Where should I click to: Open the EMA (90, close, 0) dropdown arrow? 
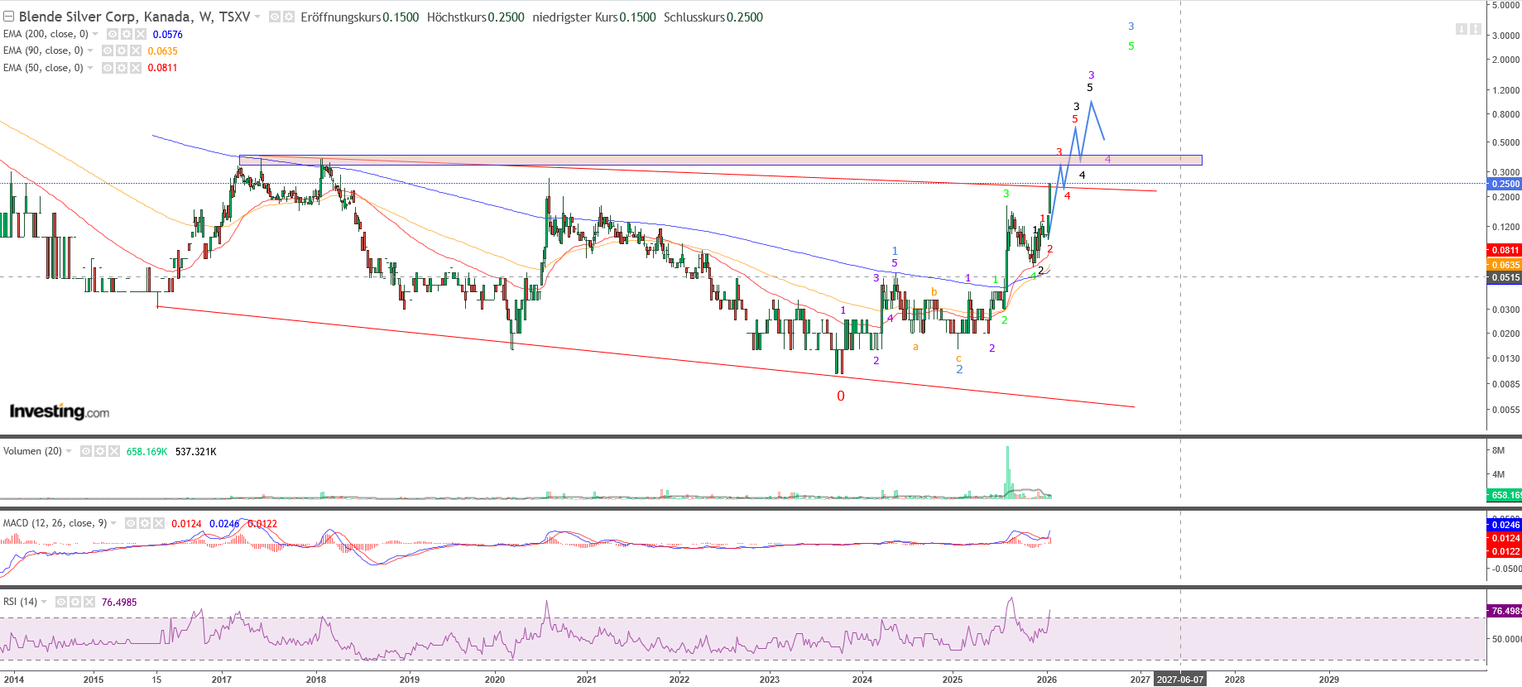click(90, 50)
